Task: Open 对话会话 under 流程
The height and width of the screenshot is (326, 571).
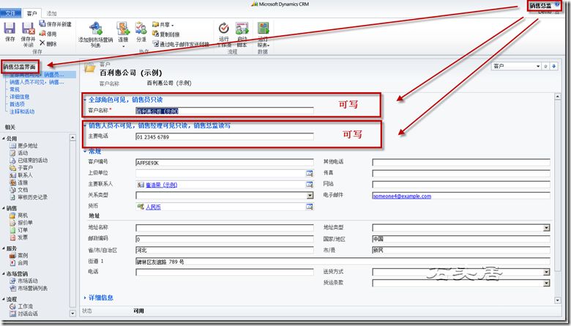Action: coord(24,314)
